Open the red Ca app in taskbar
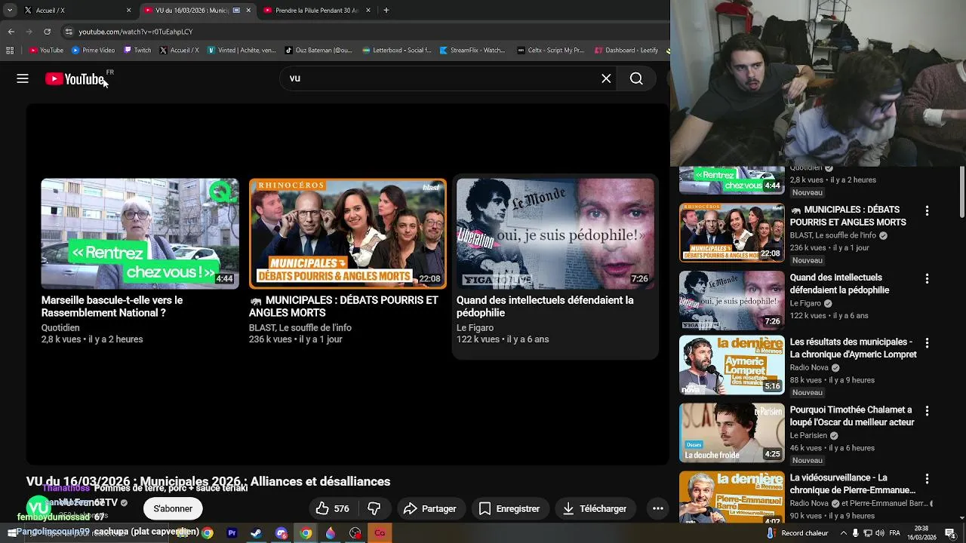The height and width of the screenshot is (543, 966). coord(380,533)
